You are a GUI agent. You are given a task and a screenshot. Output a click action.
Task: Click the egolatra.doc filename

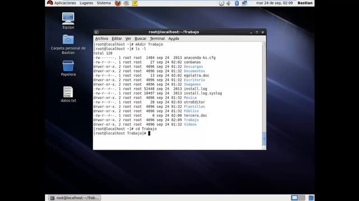196,75
